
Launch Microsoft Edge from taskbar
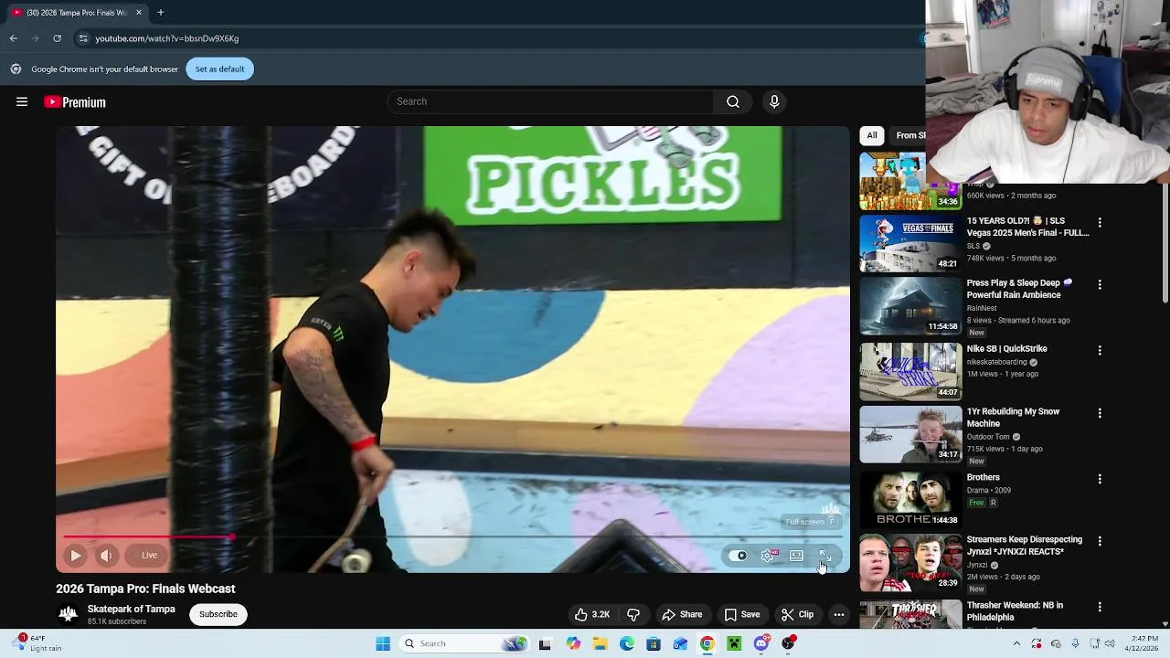point(627,643)
